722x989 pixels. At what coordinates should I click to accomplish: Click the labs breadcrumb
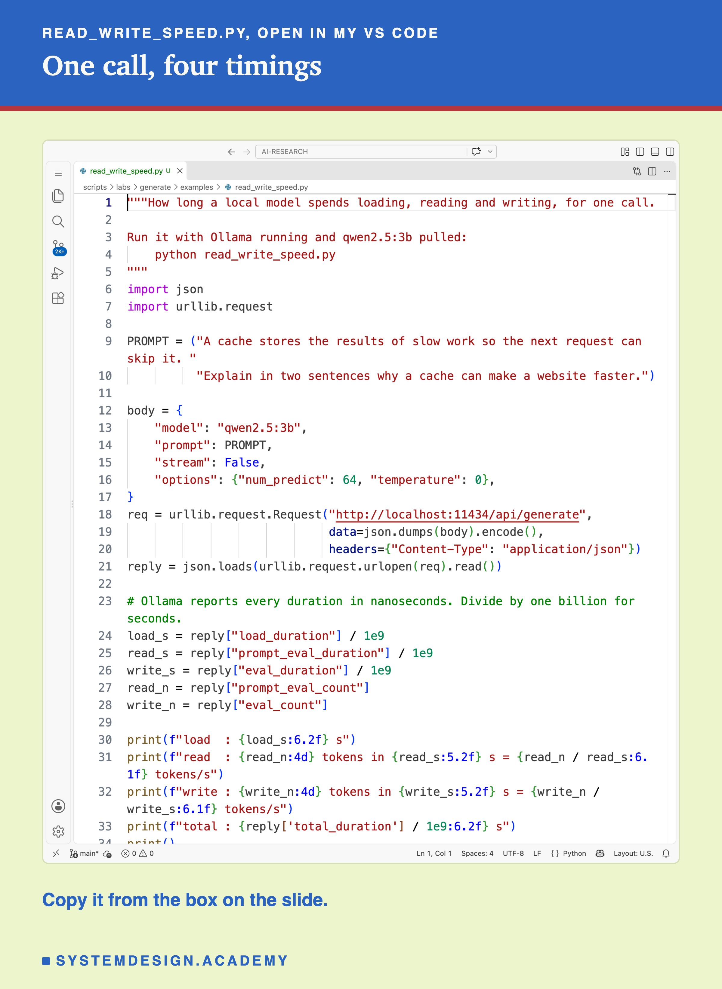(x=123, y=187)
